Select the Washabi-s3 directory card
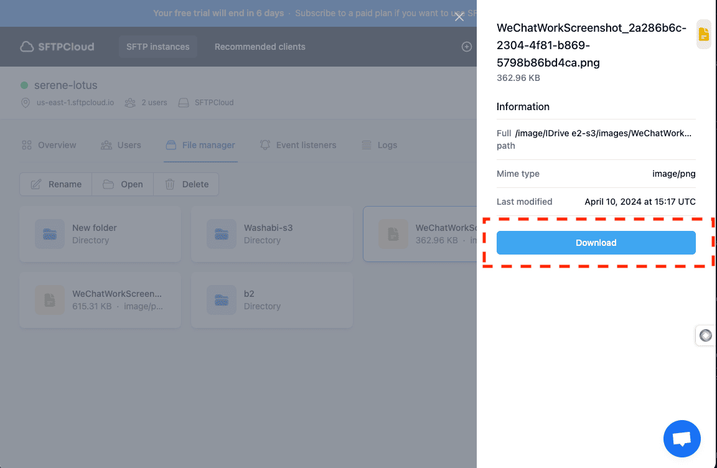 [271, 234]
